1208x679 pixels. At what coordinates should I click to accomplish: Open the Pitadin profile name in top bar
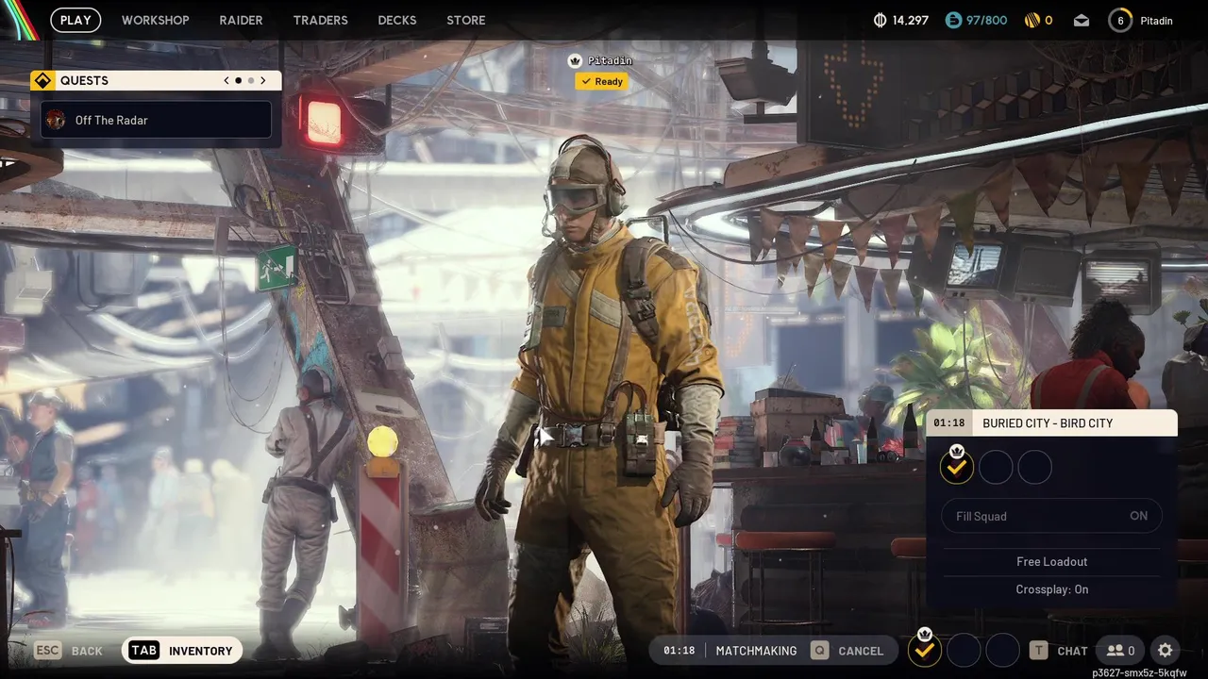[x=1156, y=20]
